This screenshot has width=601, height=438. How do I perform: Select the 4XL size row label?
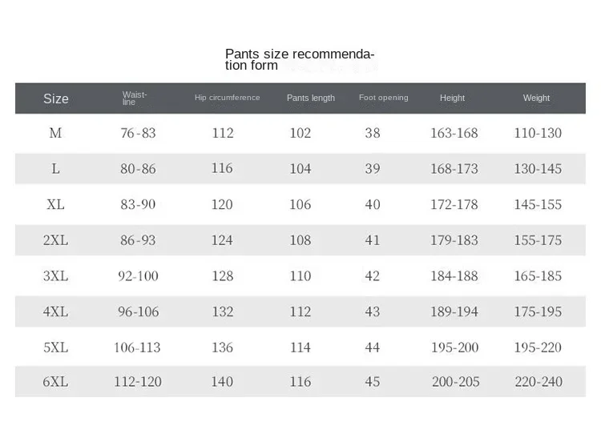[x=55, y=311]
